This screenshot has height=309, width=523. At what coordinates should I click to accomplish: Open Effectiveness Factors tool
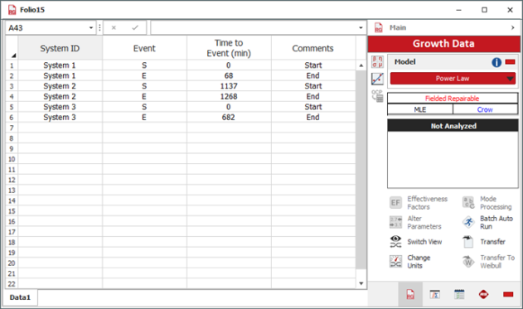pos(419,203)
